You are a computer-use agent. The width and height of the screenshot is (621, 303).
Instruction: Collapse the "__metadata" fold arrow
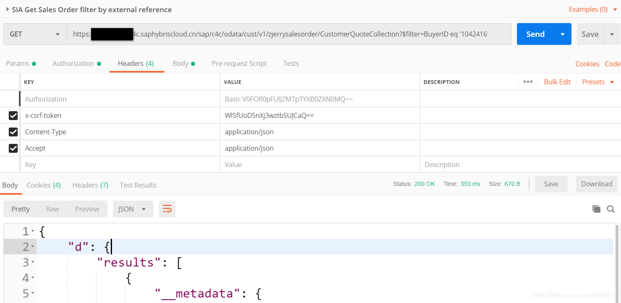tap(33, 294)
